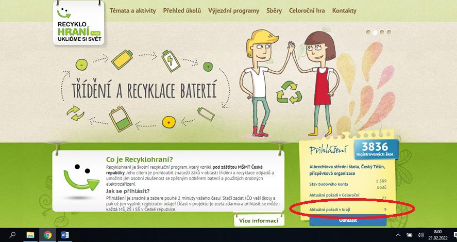Click the 1 389 Bodů value
457x242 pixels.
[381, 184]
